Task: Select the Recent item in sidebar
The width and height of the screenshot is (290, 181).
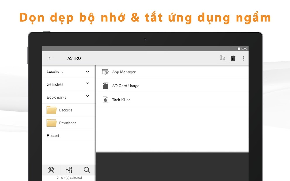Action: pyautogui.click(x=53, y=135)
